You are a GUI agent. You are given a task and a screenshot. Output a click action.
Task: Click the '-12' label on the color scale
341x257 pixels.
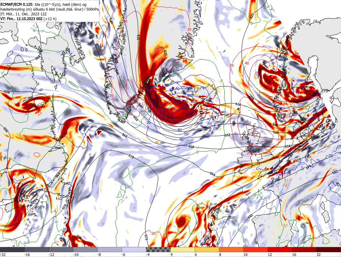(51, 255)
